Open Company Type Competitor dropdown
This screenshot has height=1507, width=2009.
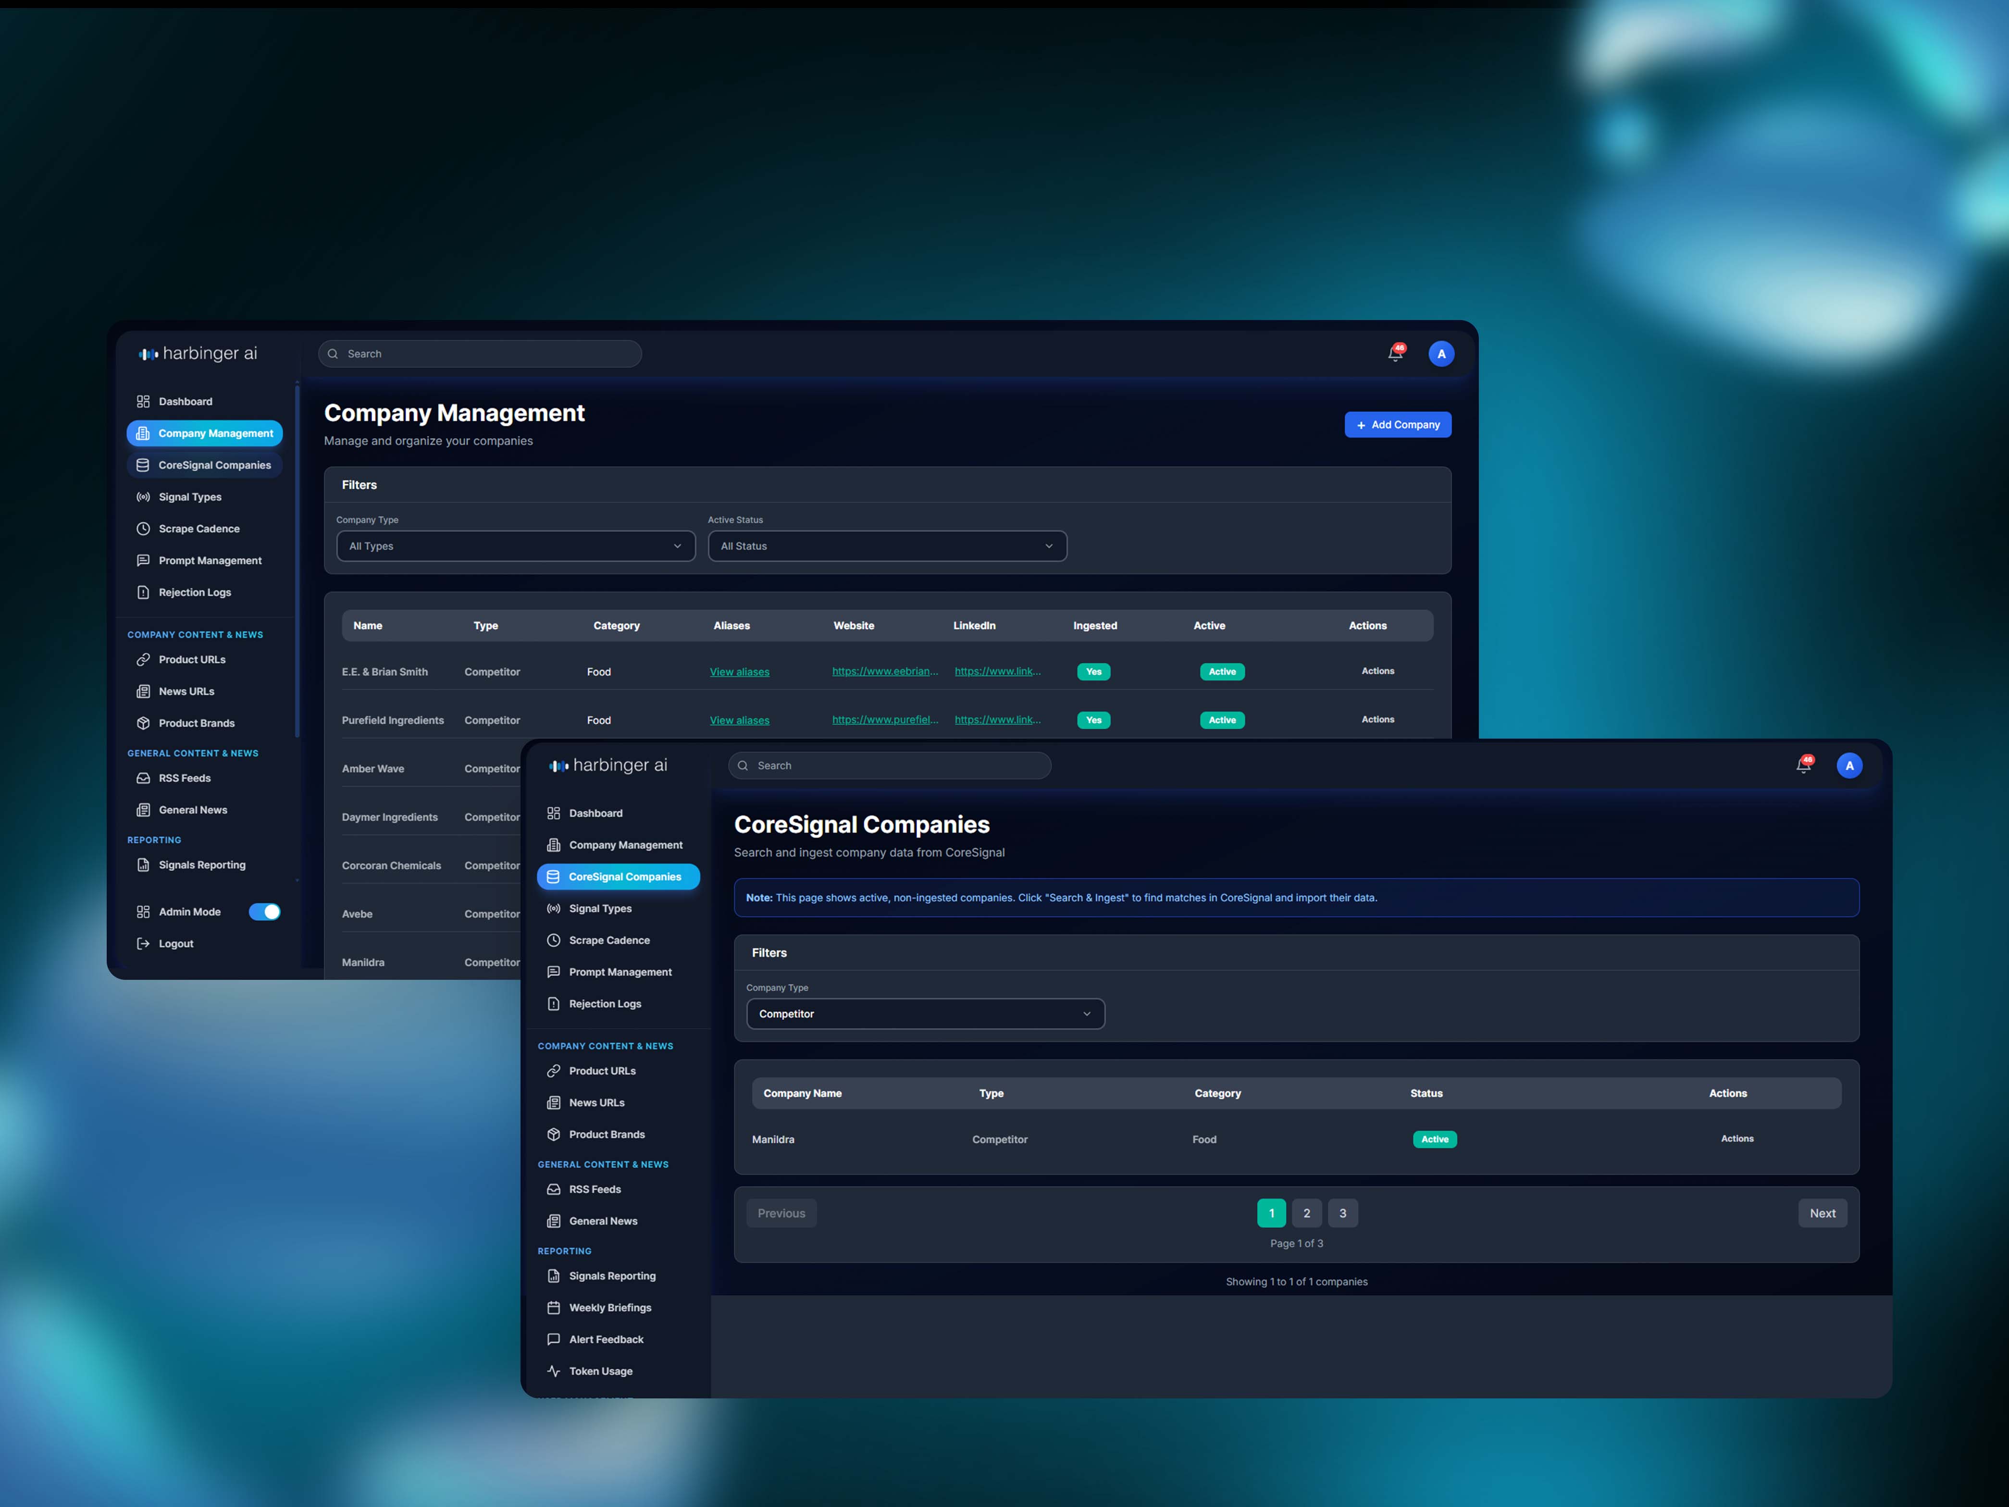[926, 1013]
